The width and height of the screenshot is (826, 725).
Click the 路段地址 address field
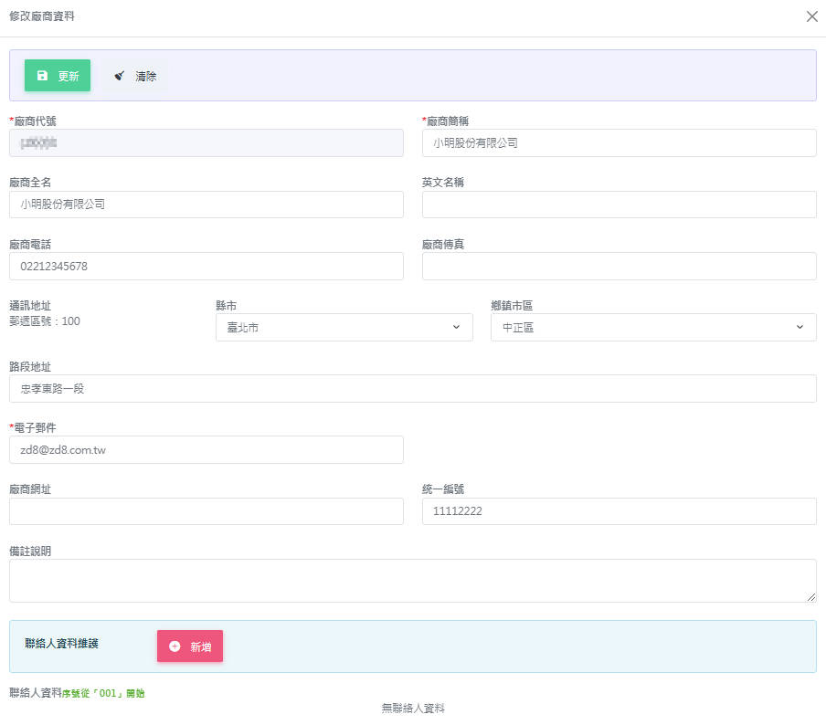[412, 388]
